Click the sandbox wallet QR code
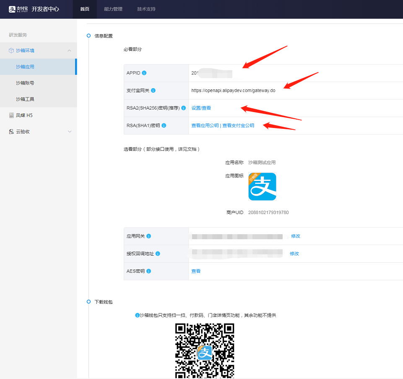 (x=205, y=351)
